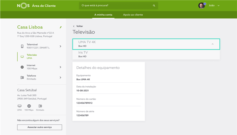Click the Box UMA 4K equipment value
Viewport: 237px width, 135px height.
click(83, 79)
